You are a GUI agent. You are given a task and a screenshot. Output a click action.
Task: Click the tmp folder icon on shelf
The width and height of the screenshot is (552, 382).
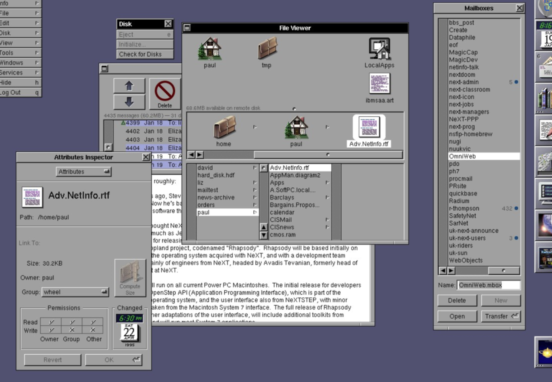267,49
